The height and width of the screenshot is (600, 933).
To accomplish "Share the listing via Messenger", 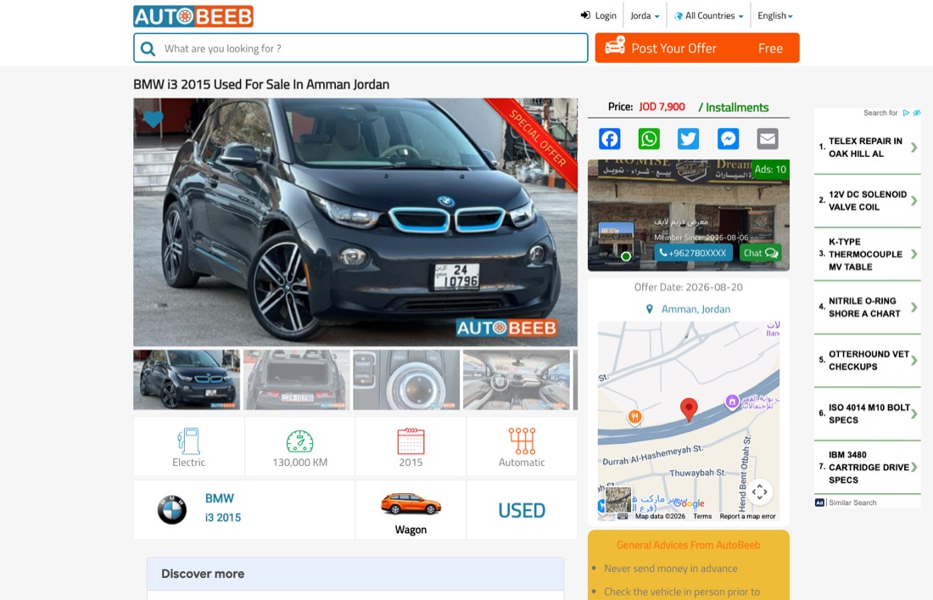I will (728, 138).
